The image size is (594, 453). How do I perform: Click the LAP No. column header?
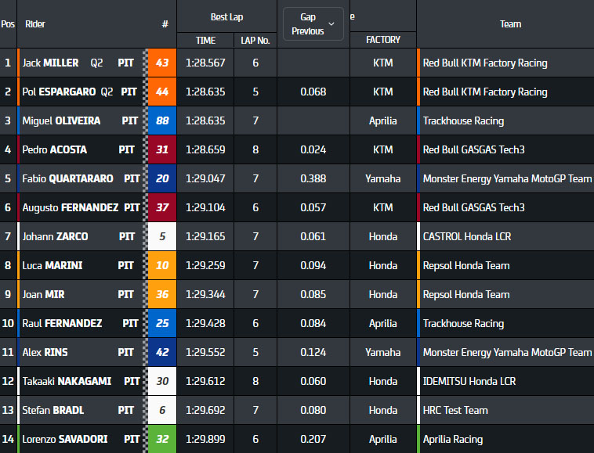255,40
